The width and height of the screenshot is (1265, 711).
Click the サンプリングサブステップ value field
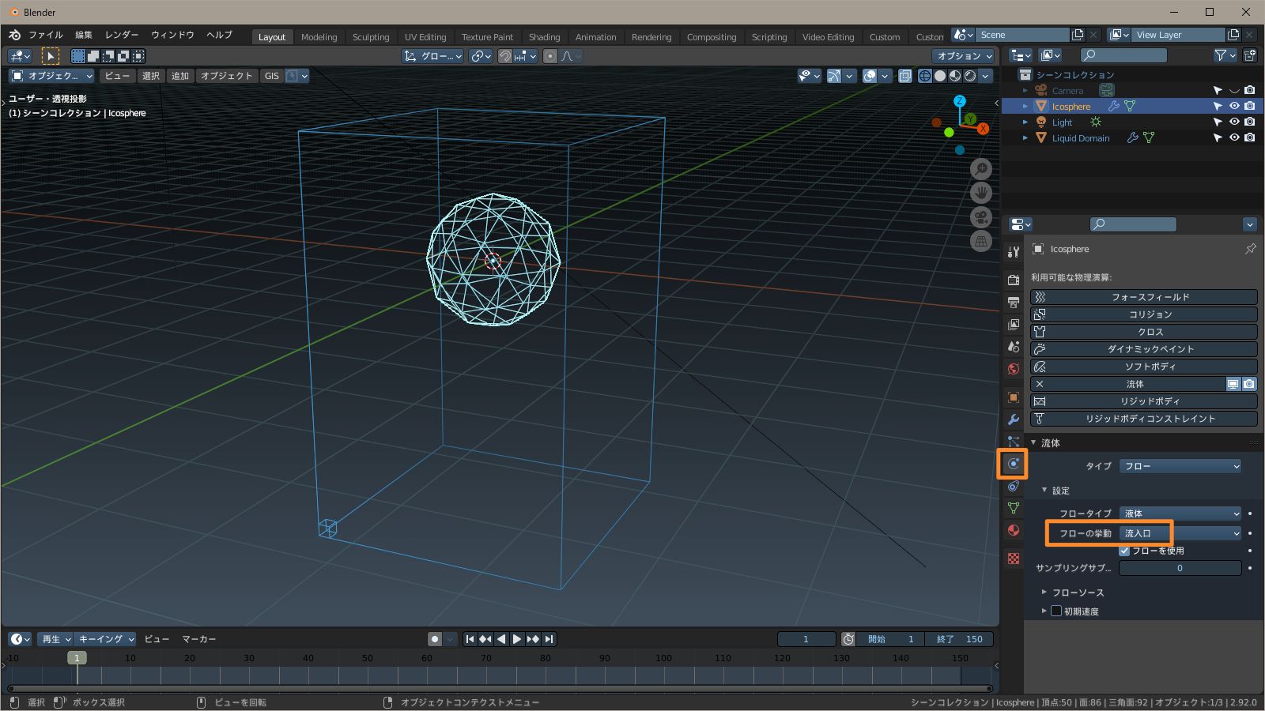(x=1180, y=568)
